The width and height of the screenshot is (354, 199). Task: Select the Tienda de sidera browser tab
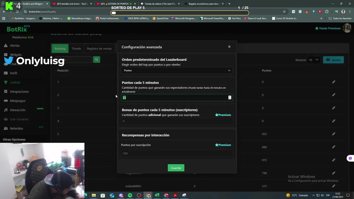(x=160, y=4)
